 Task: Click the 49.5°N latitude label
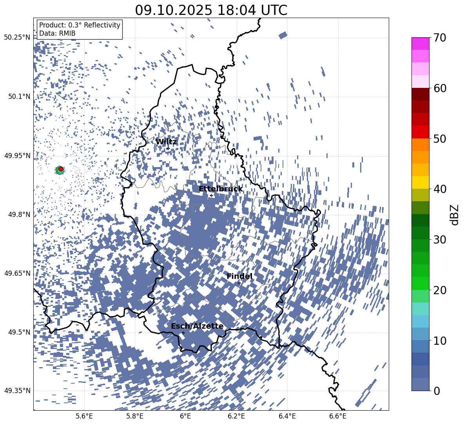(x=19, y=332)
